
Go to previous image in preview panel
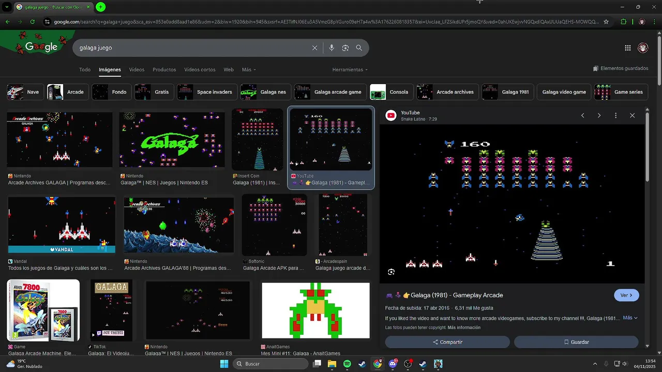click(582, 116)
